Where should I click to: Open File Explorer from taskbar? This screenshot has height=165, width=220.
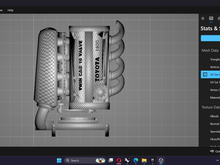point(144,160)
